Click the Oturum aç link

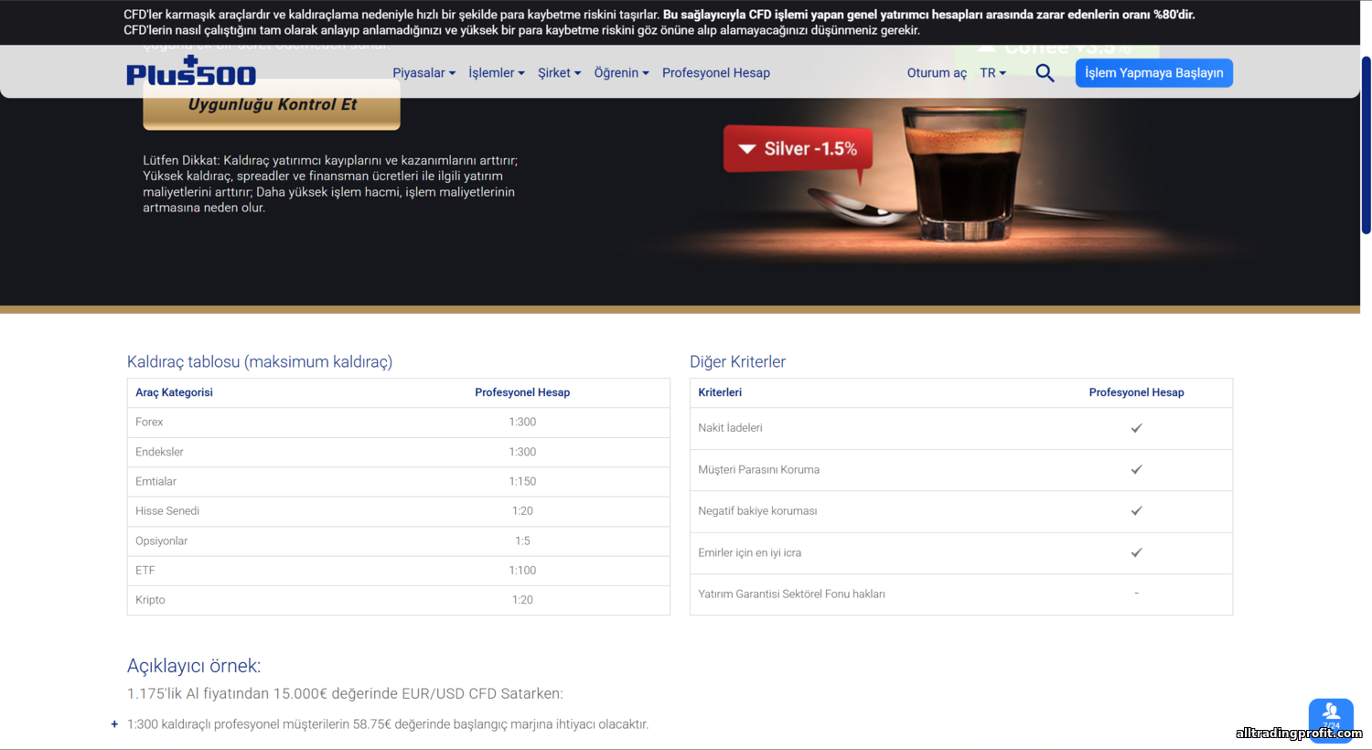tap(937, 73)
